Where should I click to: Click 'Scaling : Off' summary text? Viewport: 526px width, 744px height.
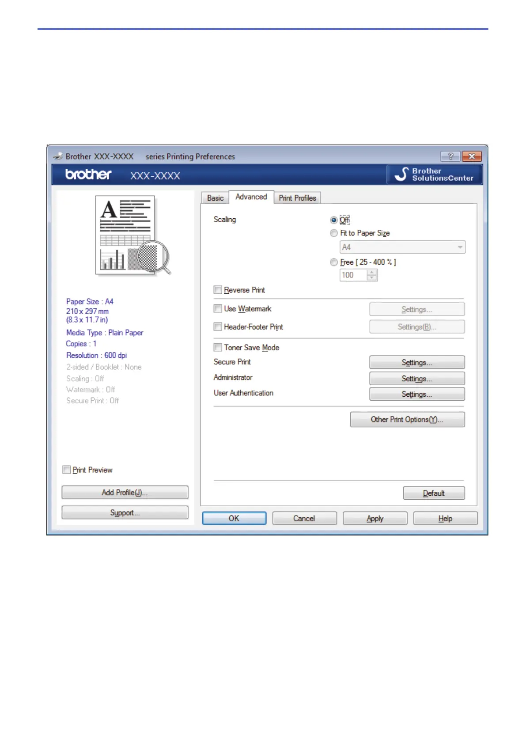[x=85, y=379]
